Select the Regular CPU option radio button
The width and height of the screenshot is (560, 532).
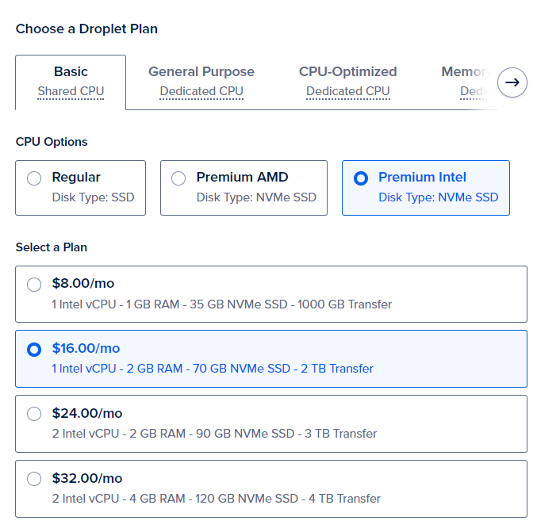[34, 178]
